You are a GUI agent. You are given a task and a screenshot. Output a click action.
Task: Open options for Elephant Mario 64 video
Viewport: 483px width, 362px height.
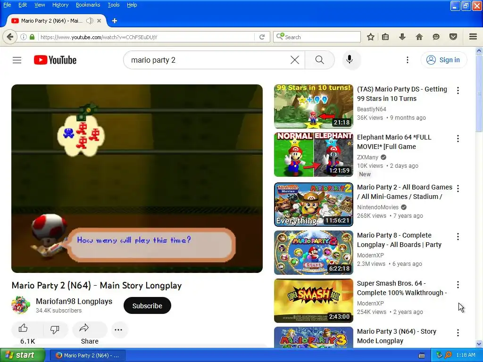pos(458,139)
